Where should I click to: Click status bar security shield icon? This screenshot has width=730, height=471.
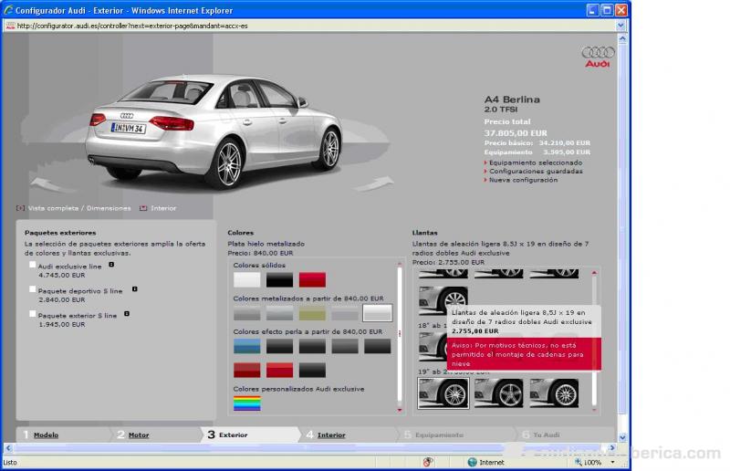[428, 462]
